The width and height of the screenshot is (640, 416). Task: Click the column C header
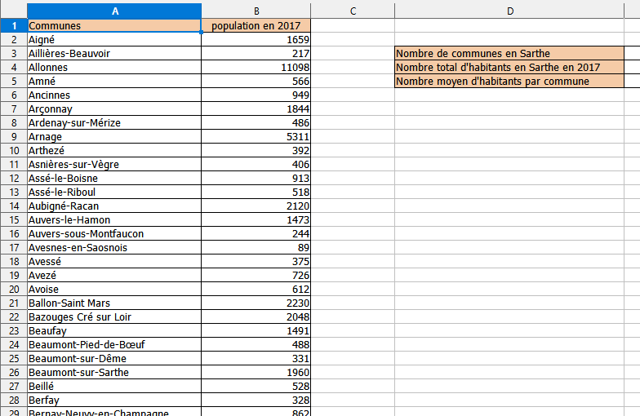pos(353,11)
